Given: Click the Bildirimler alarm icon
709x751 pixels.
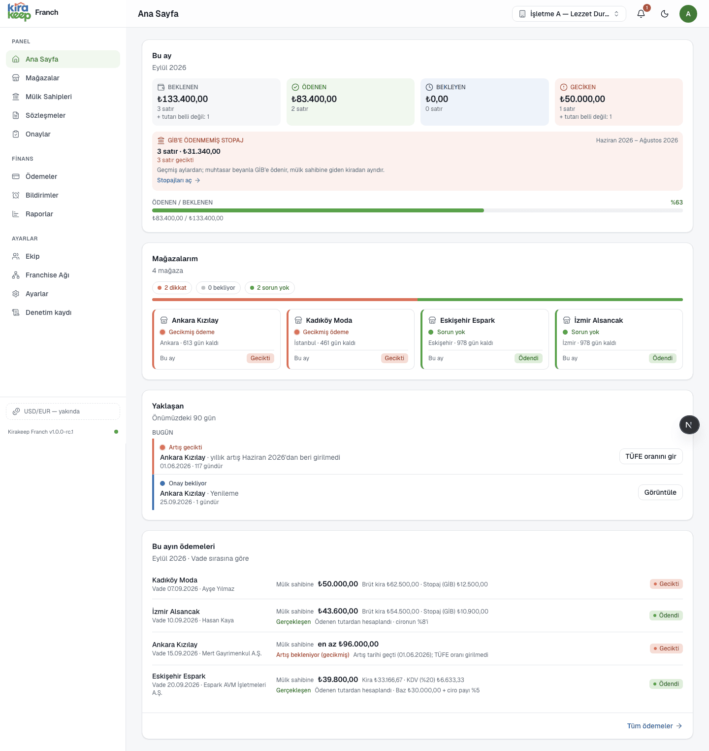Looking at the screenshot, I should [x=16, y=195].
